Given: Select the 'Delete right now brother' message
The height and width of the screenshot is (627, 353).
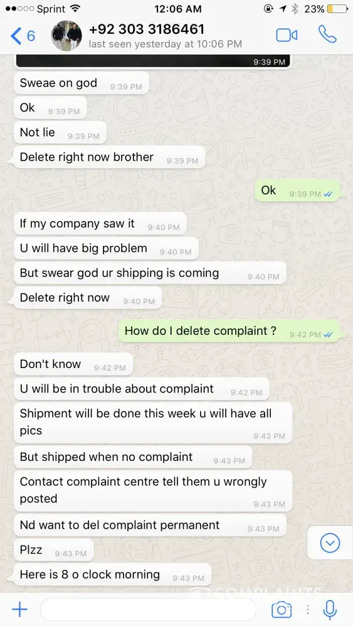Looking at the screenshot, I should coord(110,157).
